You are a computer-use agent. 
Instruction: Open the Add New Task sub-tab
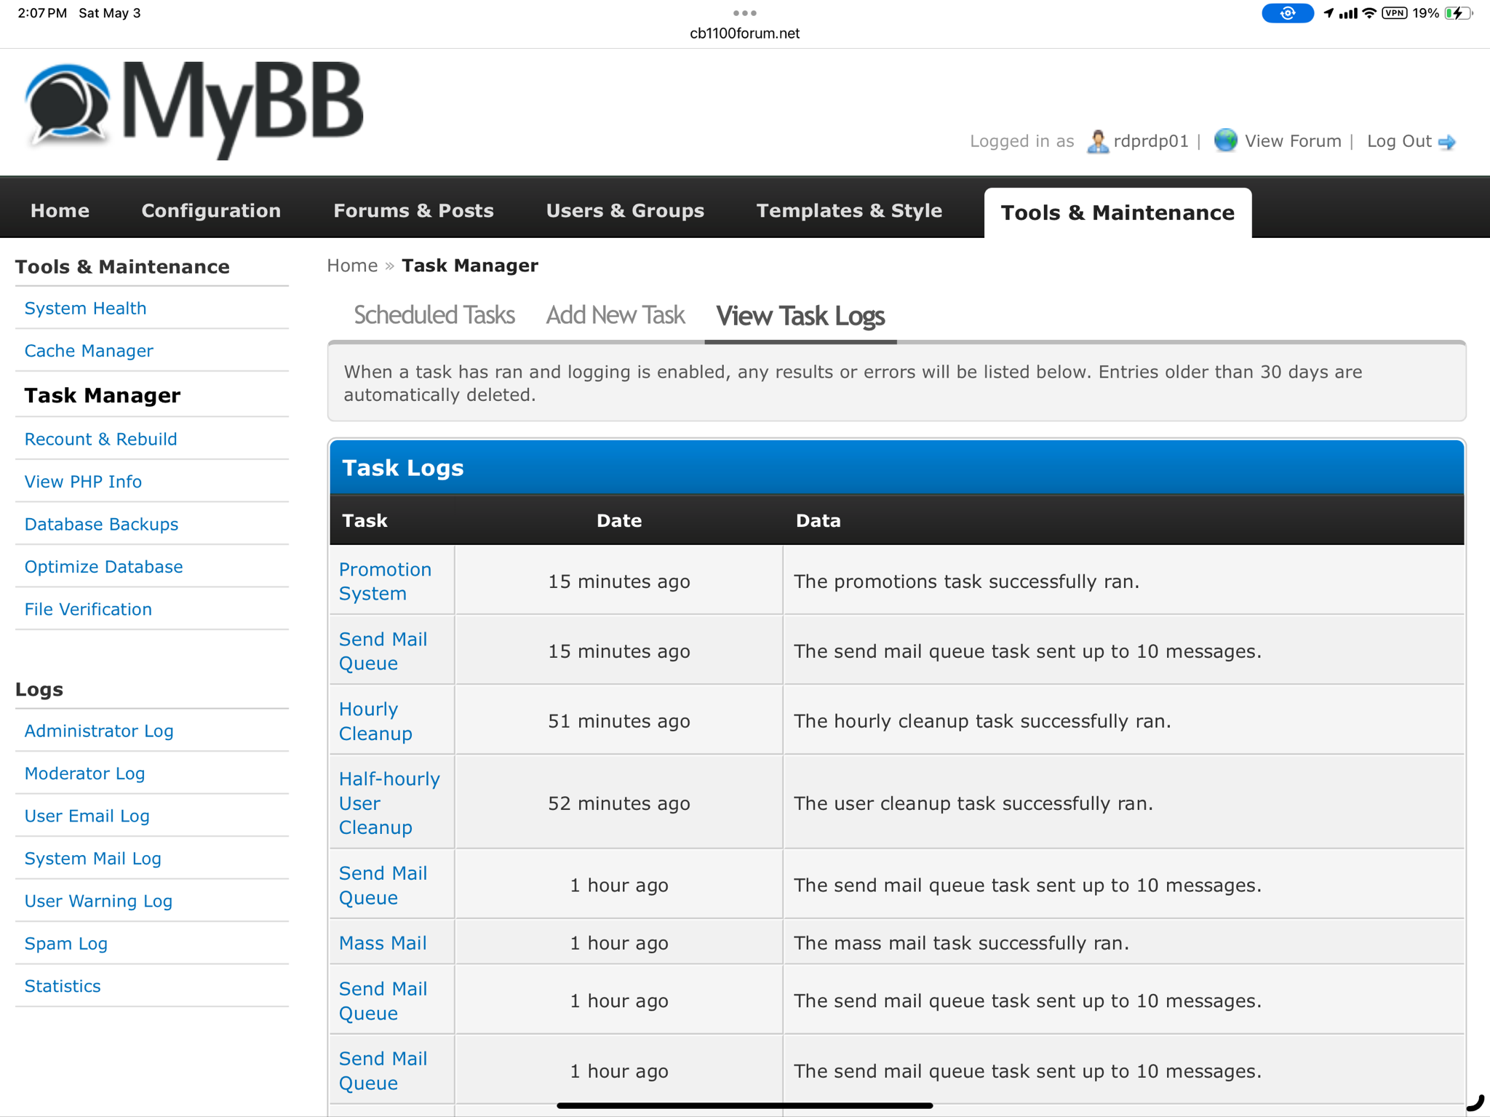click(615, 315)
